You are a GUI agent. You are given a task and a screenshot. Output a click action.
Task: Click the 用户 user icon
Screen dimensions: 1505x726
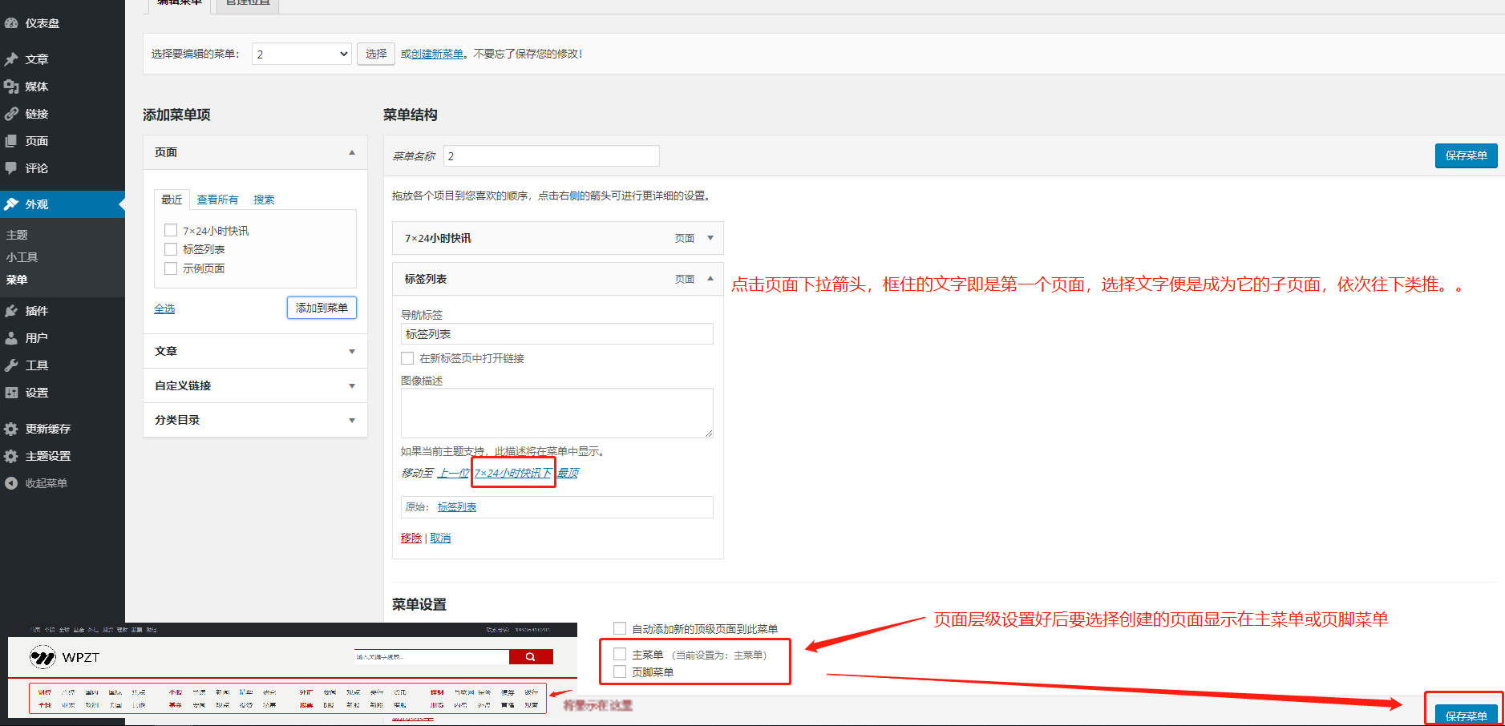click(x=11, y=338)
